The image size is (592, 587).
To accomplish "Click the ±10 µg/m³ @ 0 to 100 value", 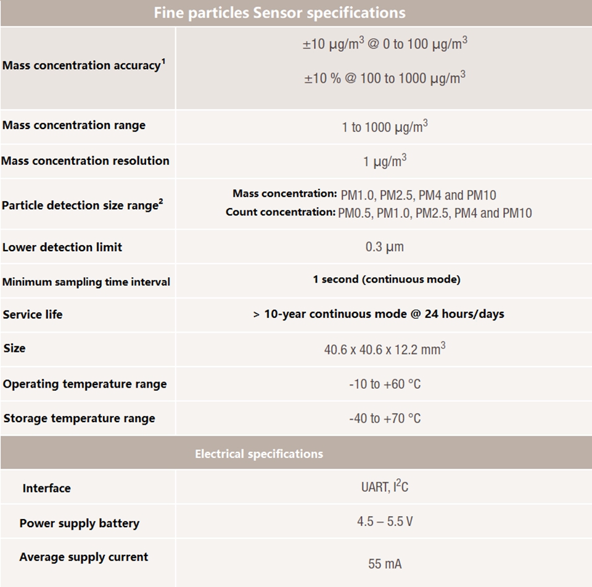I will point(384,45).
